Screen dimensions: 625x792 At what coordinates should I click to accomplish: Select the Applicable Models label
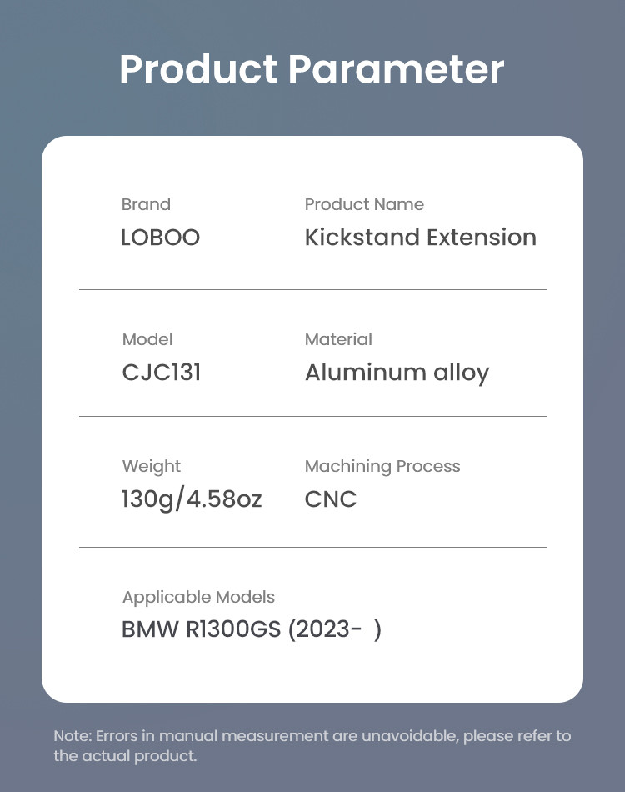[198, 597]
